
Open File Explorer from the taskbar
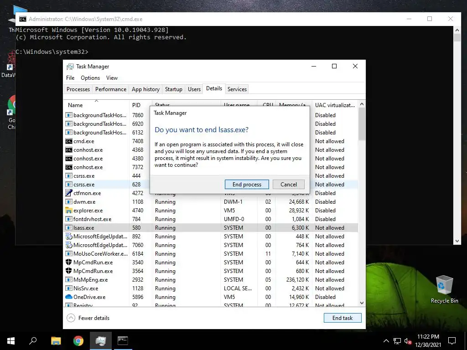(56, 341)
